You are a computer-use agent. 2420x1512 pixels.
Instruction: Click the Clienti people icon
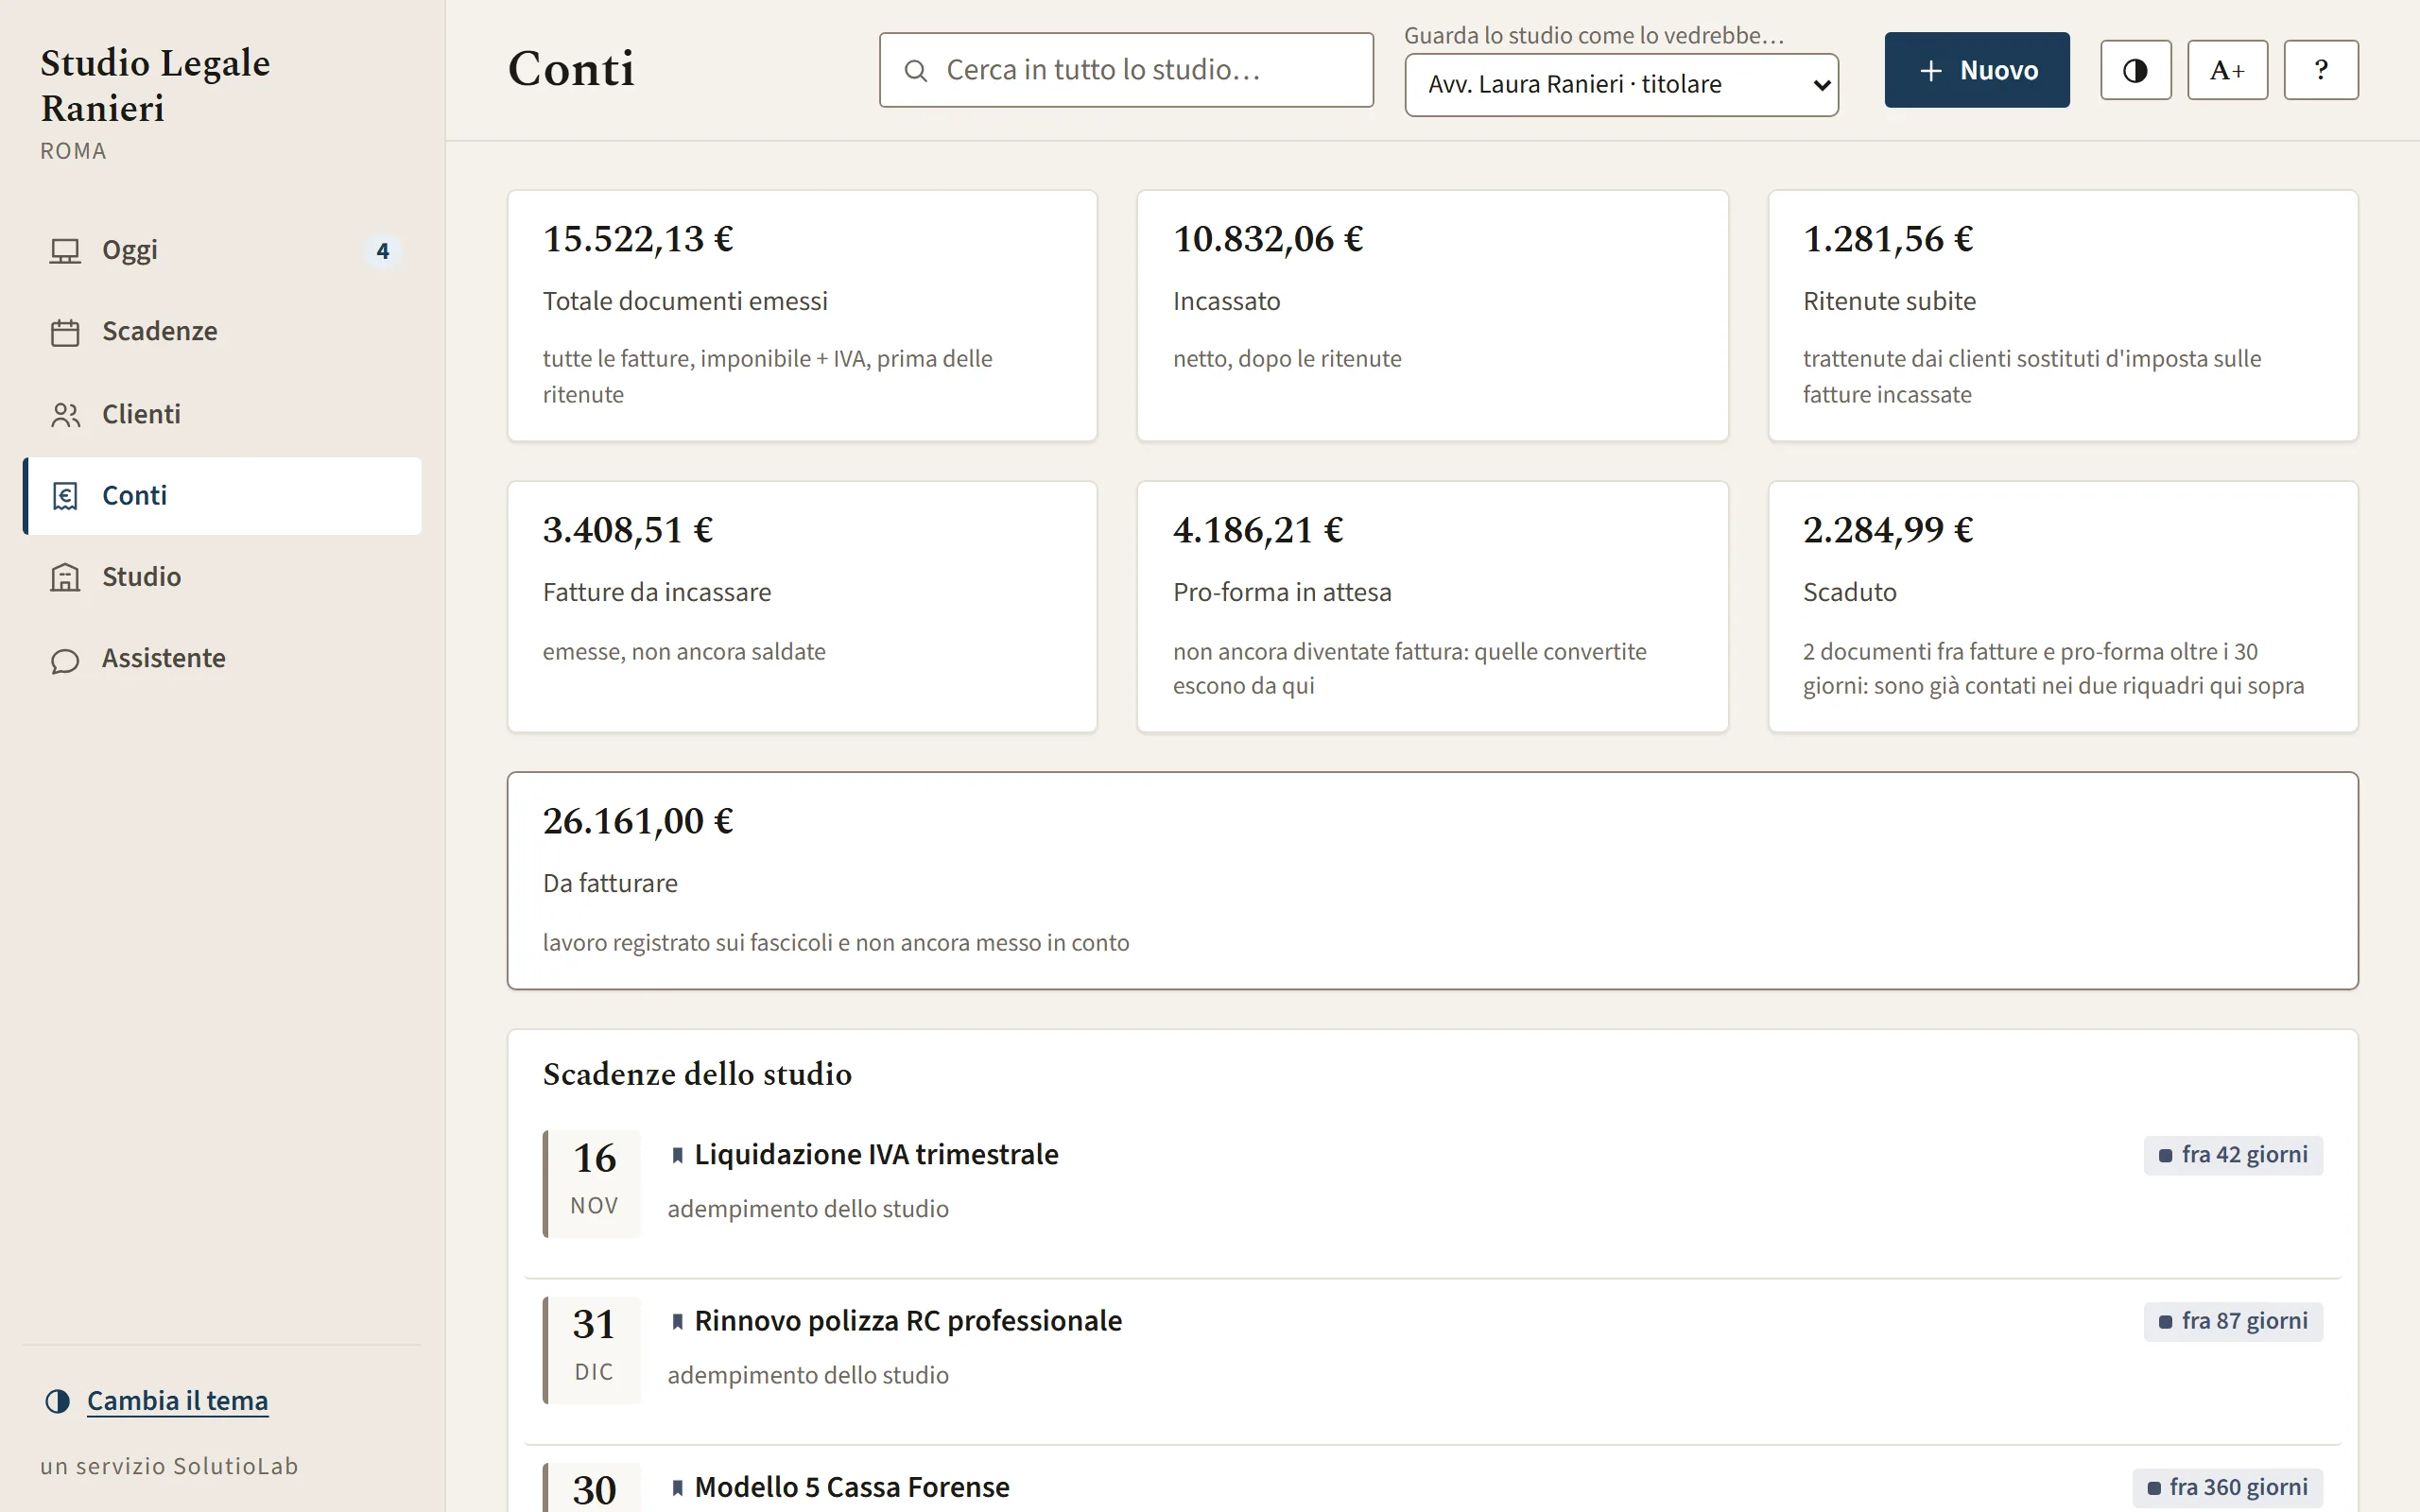click(x=65, y=414)
